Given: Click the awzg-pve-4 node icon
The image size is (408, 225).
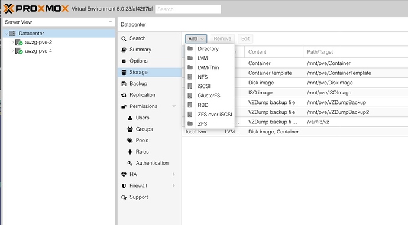Looking at the screenshot, I should click(19, 51).
